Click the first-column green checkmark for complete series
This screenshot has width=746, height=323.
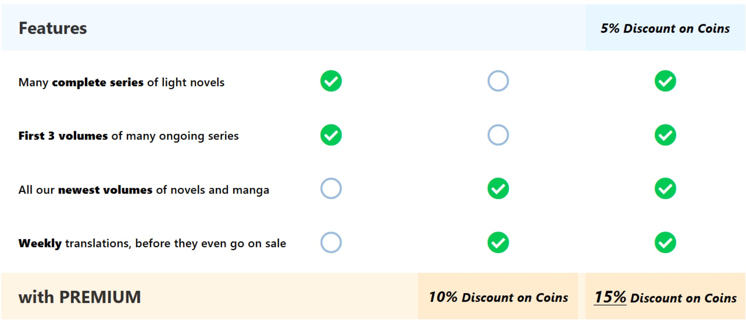331,81
